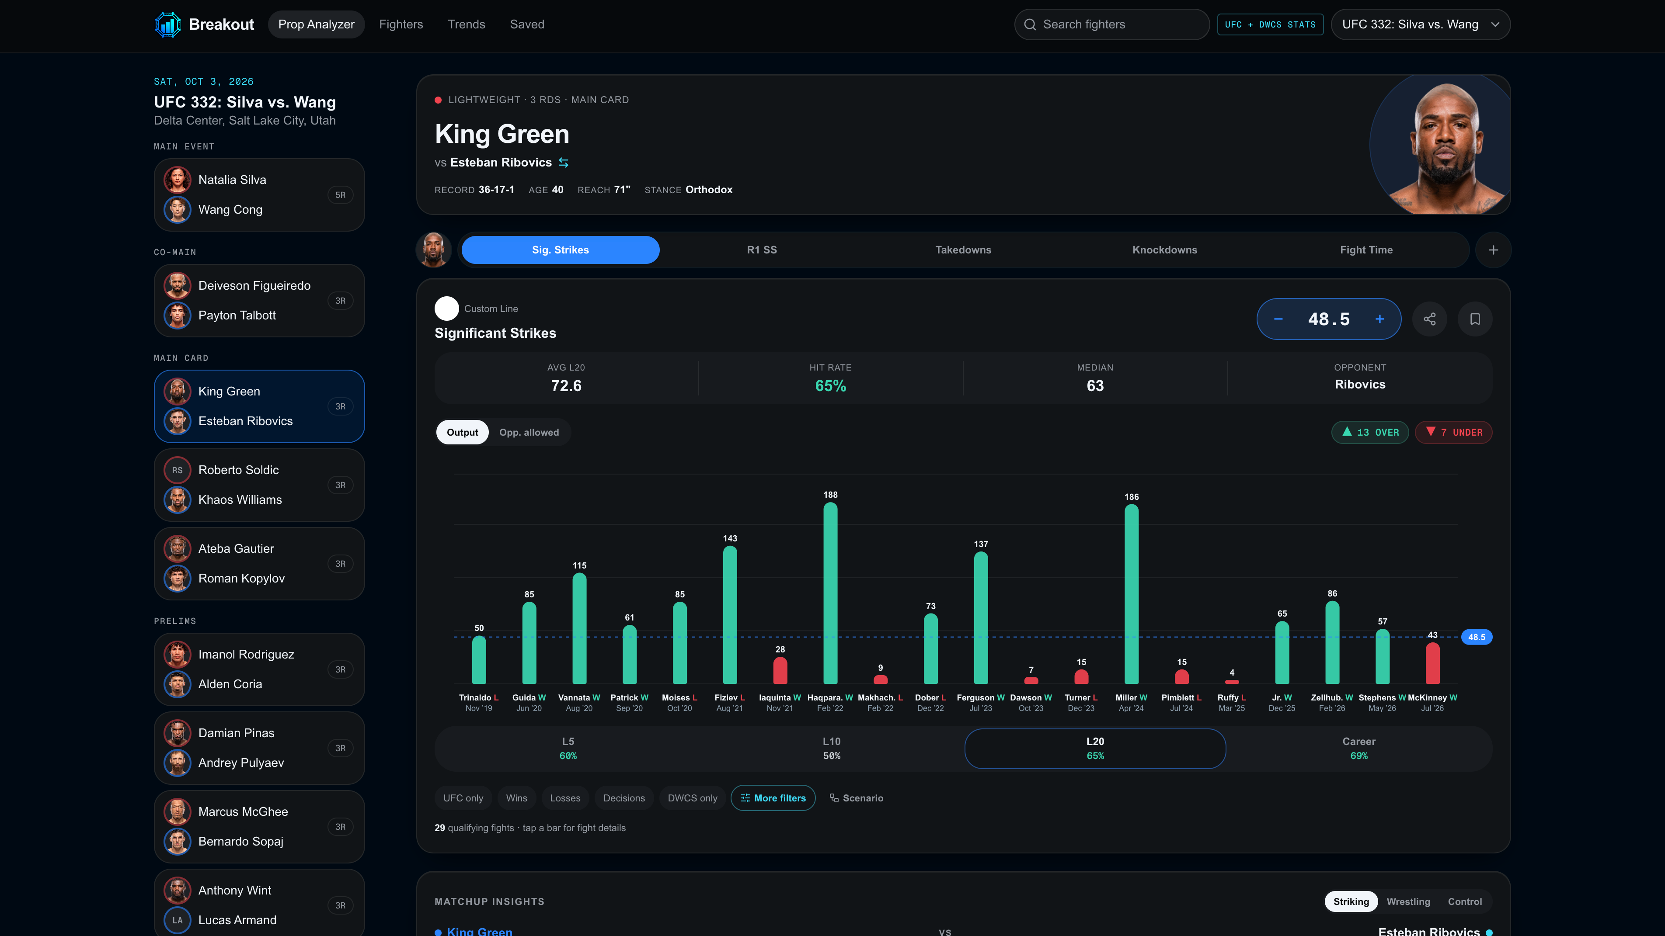Click the search magnifier icon
Viewport: 1665px width, 936px height.
click(x=1030, y=24)
